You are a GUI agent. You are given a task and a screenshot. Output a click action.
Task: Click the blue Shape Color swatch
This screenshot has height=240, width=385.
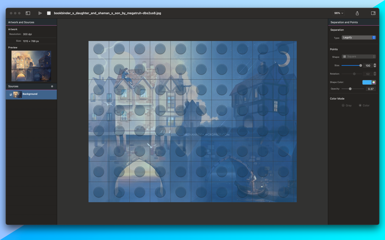coord(367,82)
